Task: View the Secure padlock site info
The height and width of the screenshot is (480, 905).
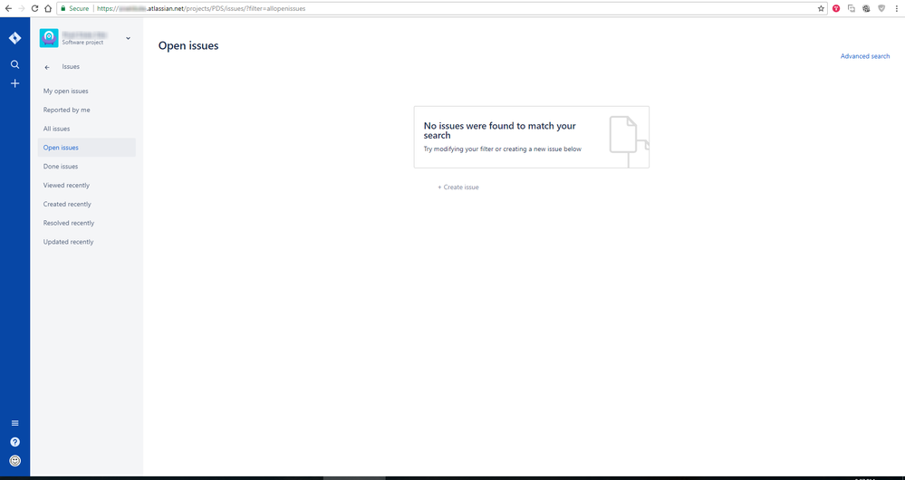Action: pos(75,9)
